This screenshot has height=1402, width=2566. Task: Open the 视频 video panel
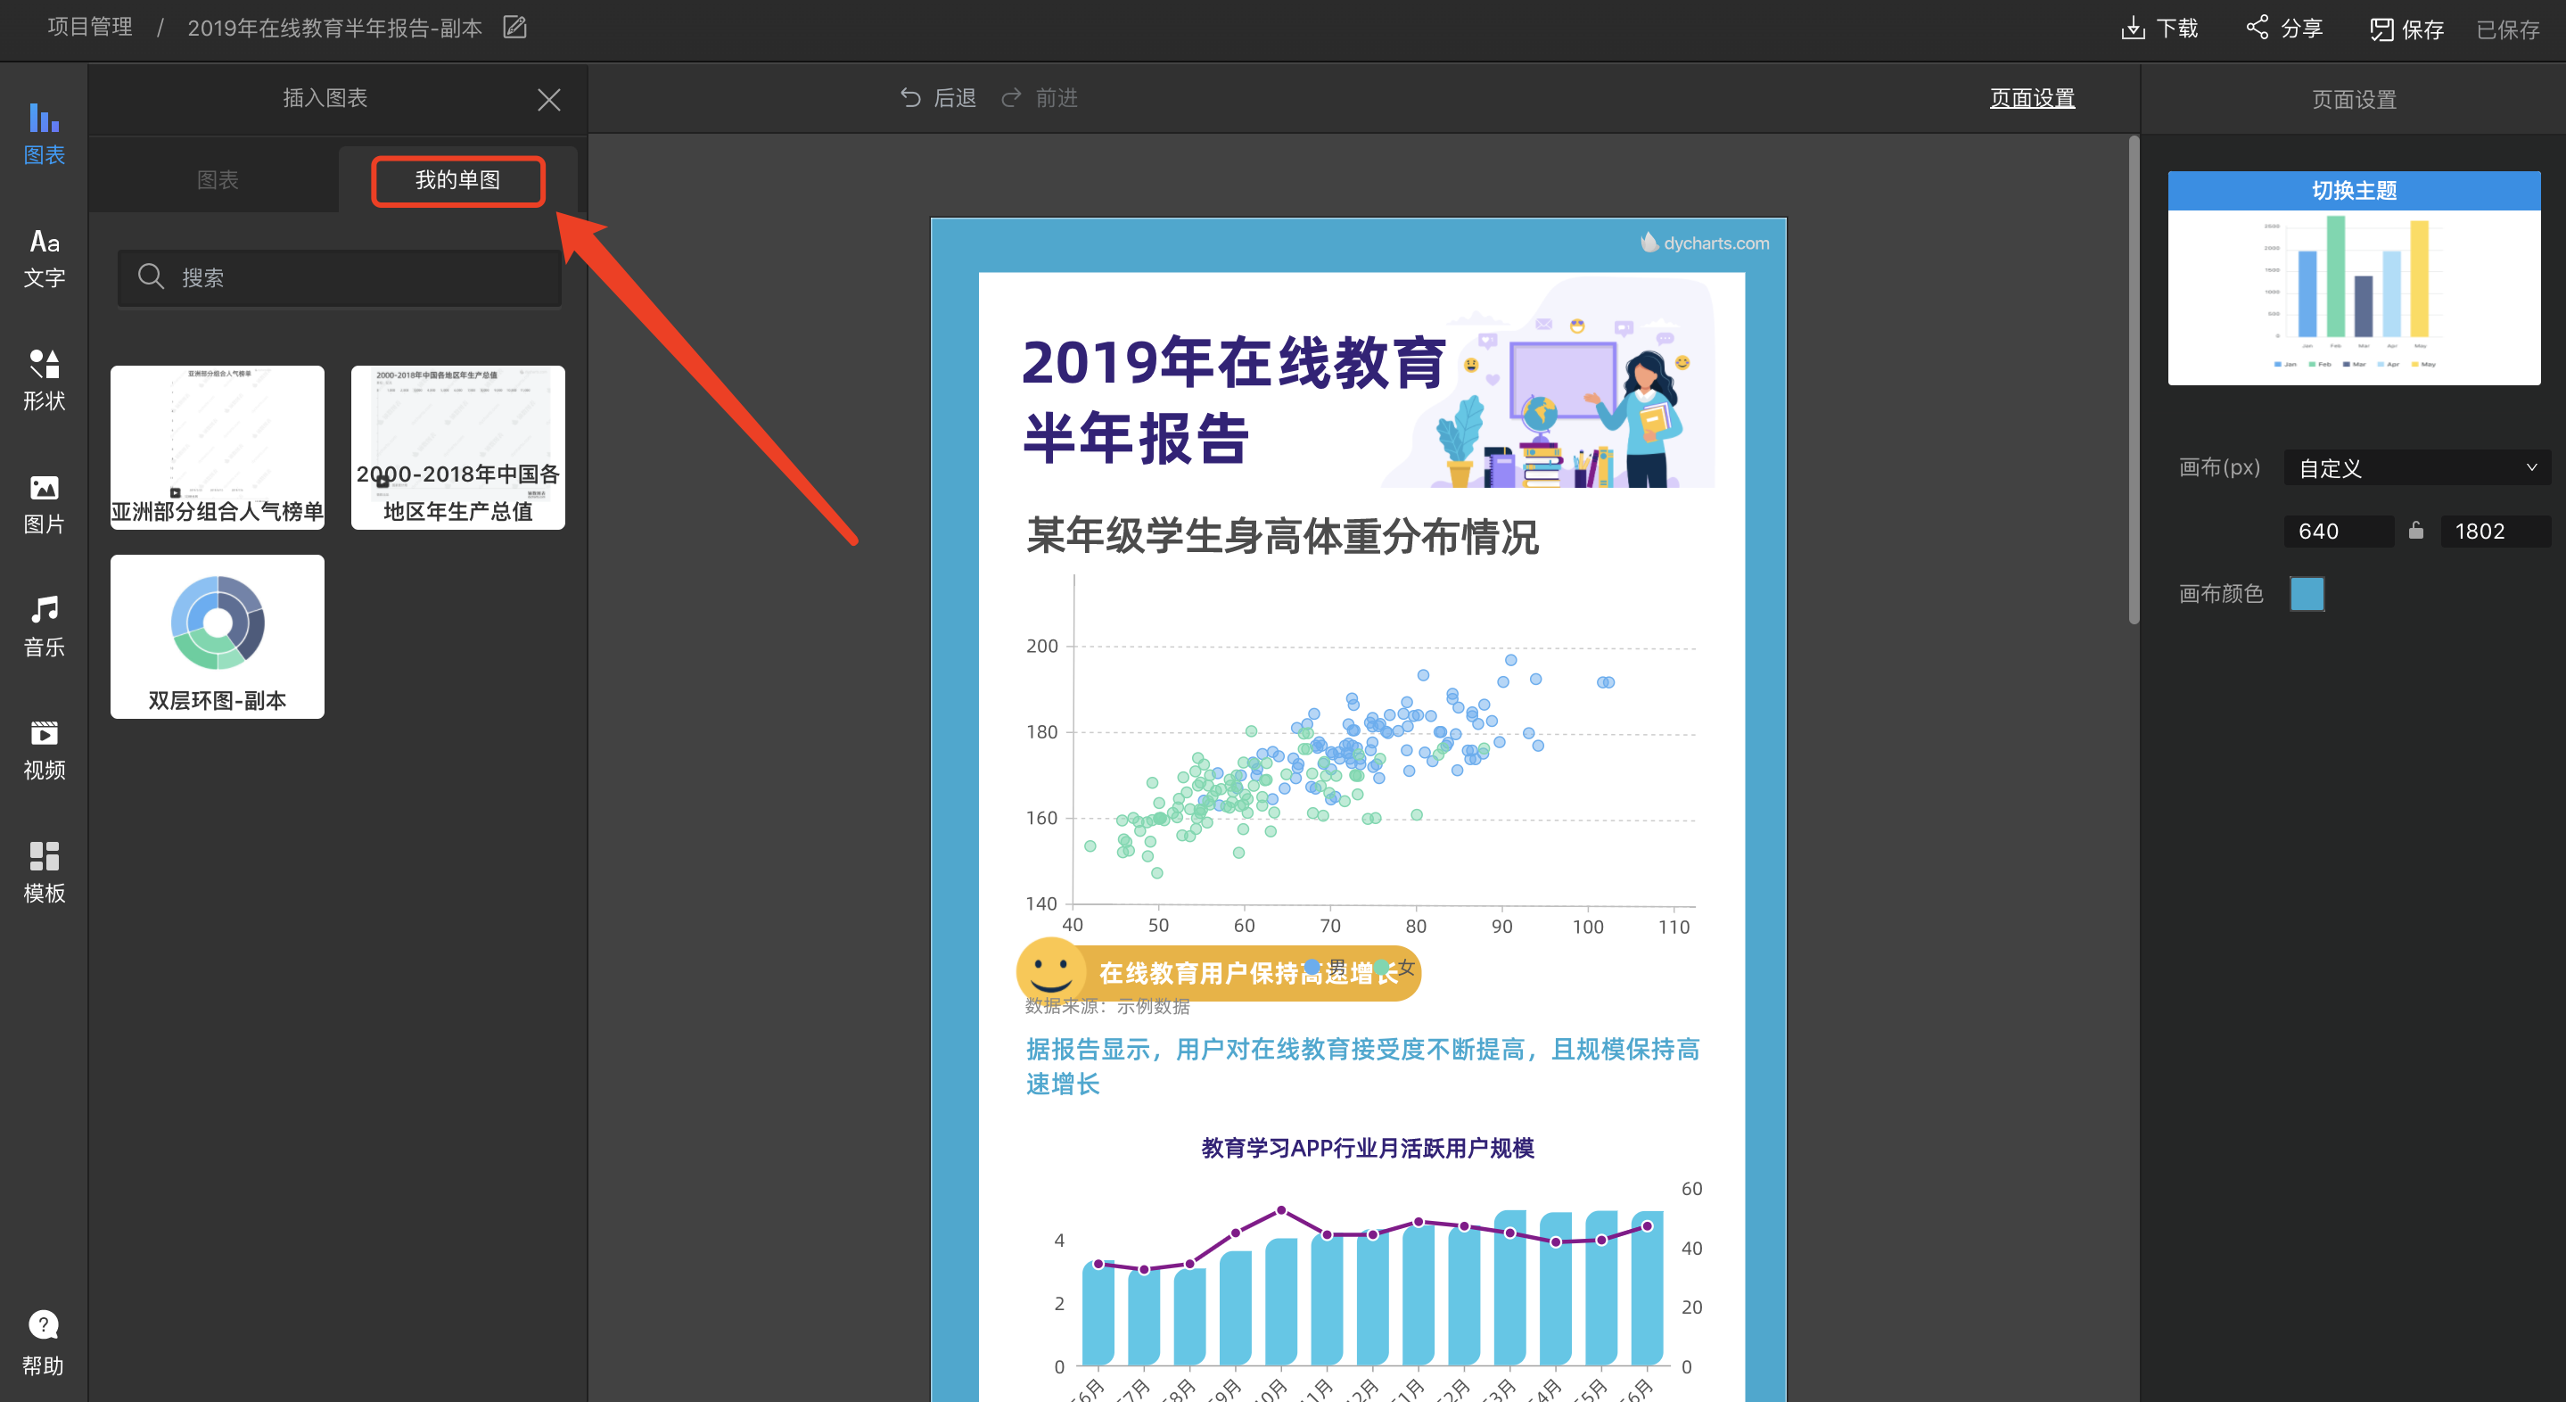tap(44, 750)
